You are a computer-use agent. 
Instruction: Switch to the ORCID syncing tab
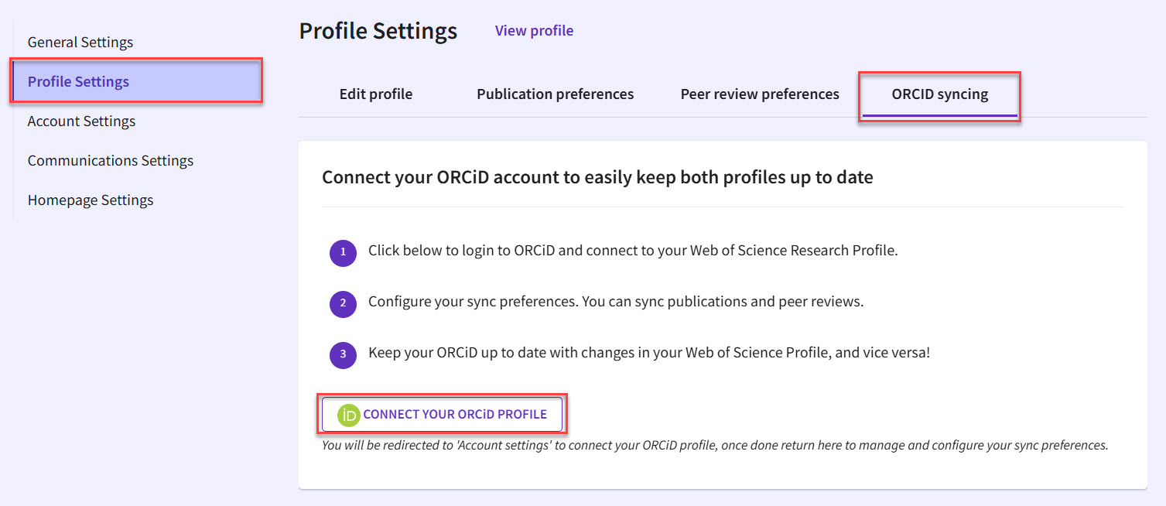pos(939,94)
